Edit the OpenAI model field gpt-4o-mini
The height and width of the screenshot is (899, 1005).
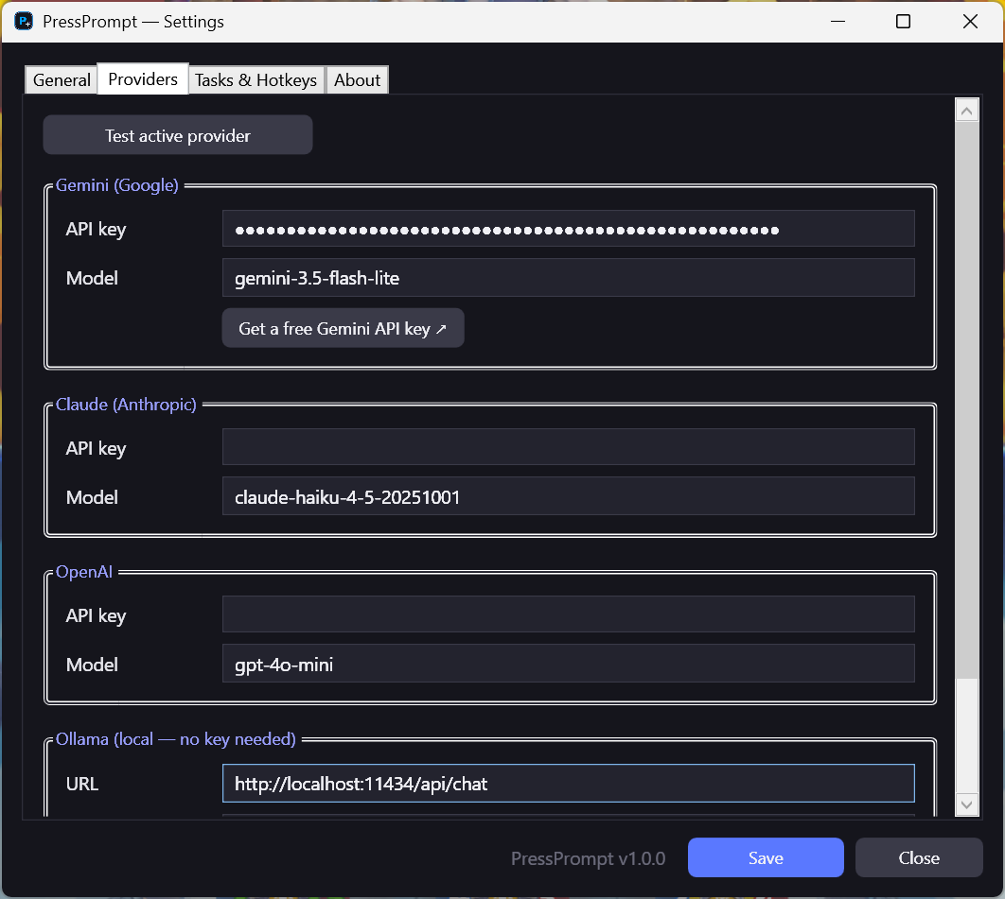point(568,664)
